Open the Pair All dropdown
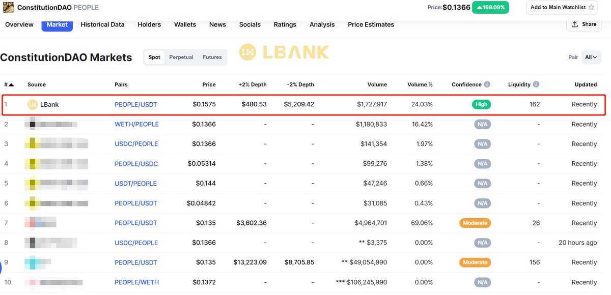The height and width of the screenshot is (295, 611). click(591, 57)
